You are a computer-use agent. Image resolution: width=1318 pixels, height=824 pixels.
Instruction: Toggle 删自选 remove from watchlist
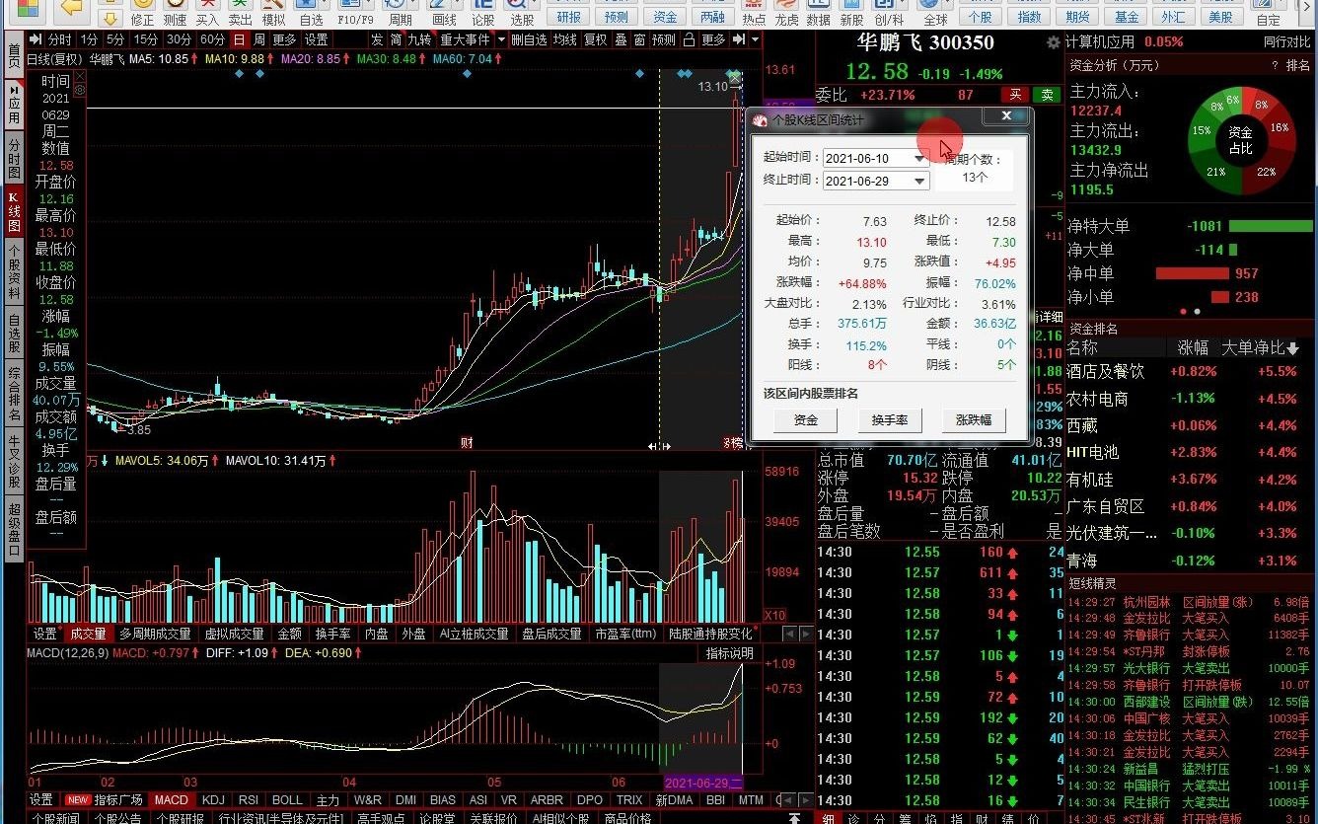(x=529, y=39)
